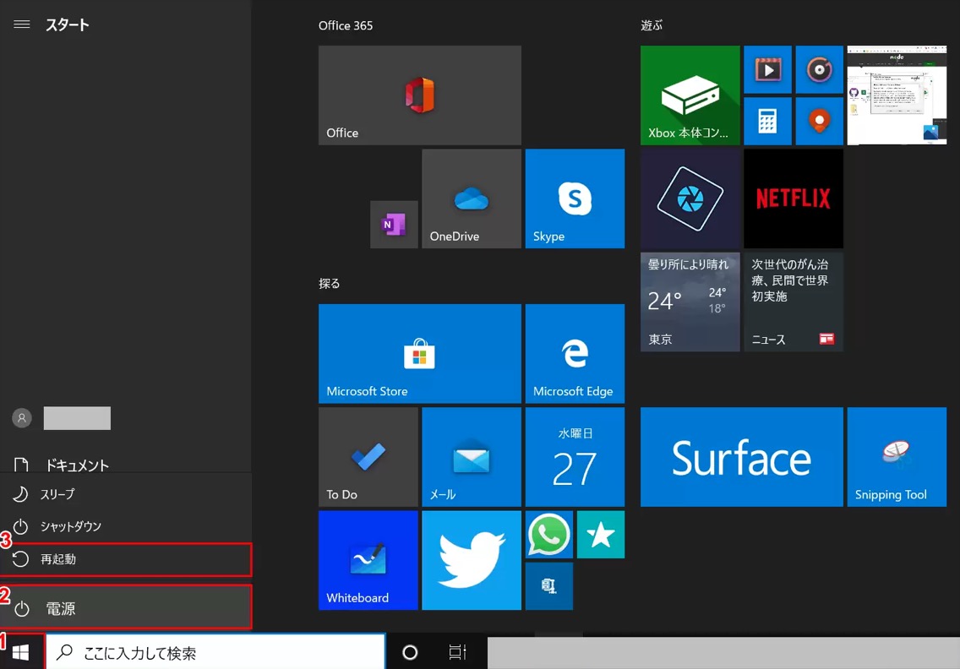Screen dimensions: 960x669
Task: Open the Photos tile with screenshot preview
Action: tap(897, 95)
